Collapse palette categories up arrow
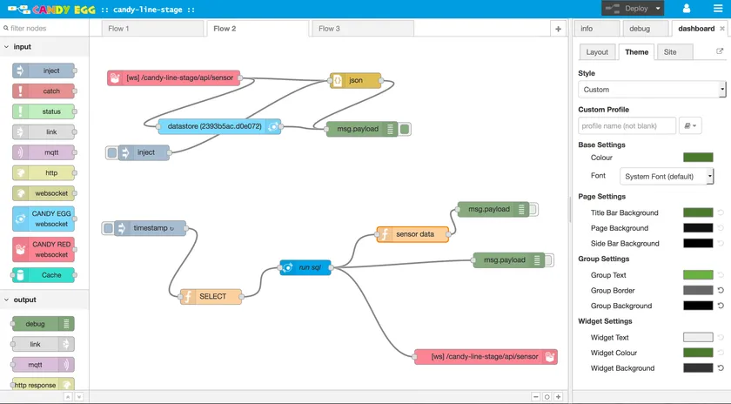This screenshot has width=731, height=404. tap(68, 396)
